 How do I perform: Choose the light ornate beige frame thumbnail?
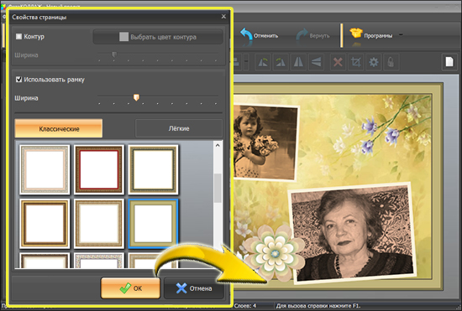(x=99, y=224)
